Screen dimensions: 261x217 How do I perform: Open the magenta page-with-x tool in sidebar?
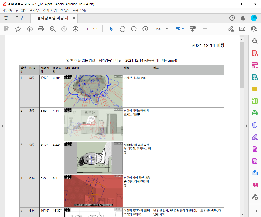coord(255,161)
